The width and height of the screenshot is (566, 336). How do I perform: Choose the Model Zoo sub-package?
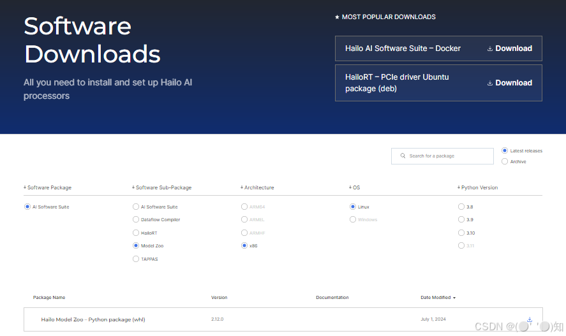click(x=136, y=245)
